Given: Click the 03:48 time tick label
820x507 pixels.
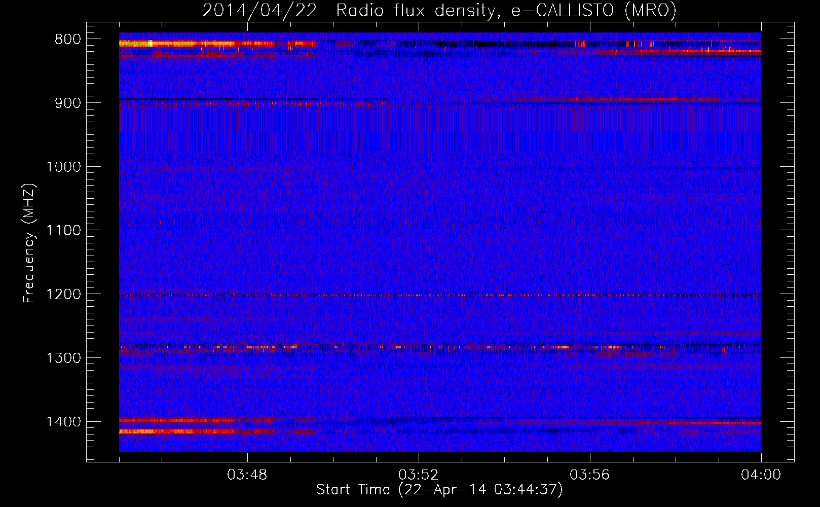Looking at the screenshot, I should point(247,475).
